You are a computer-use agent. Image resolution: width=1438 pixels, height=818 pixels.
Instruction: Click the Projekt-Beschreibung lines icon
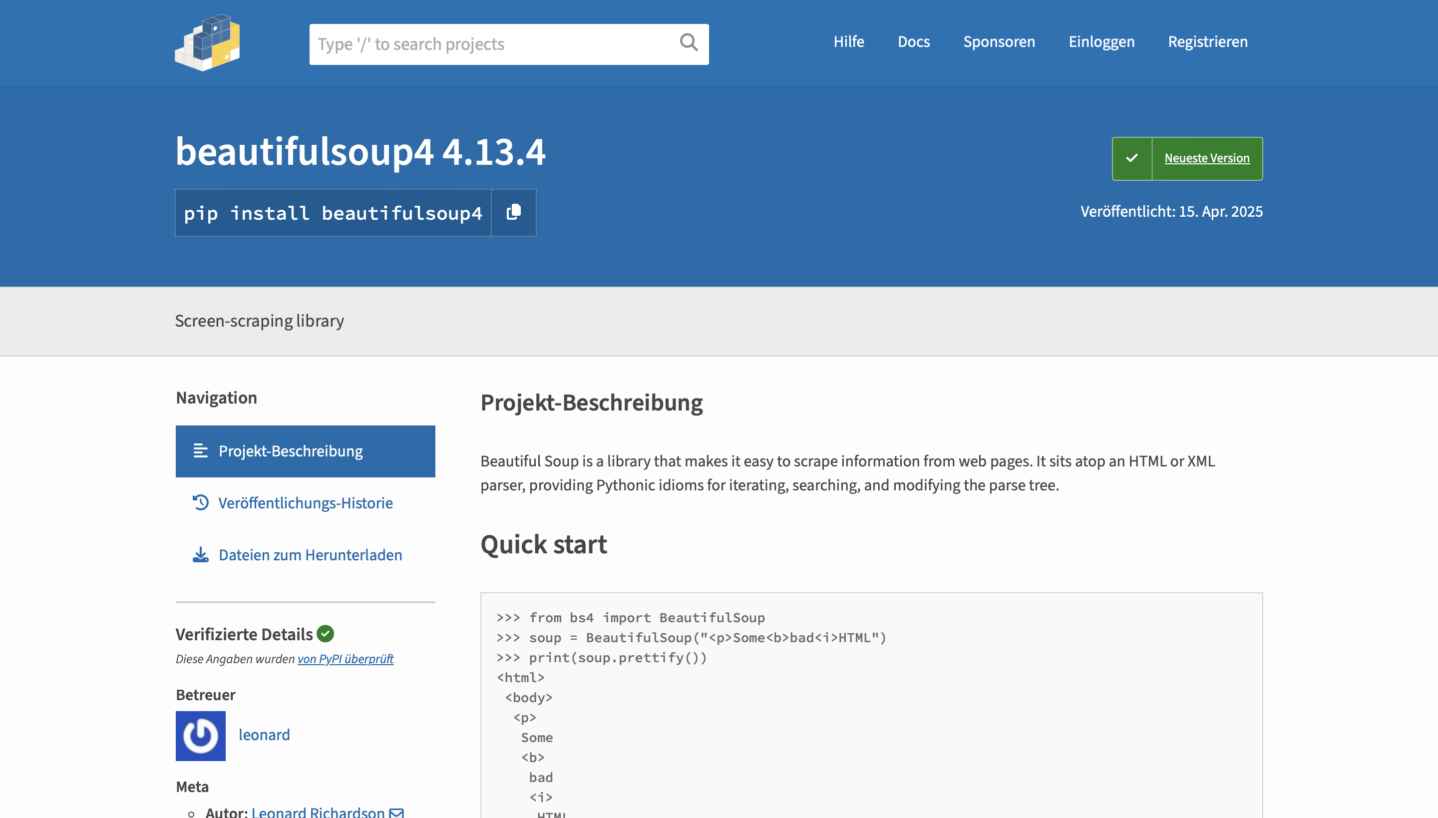coord(201,451)
